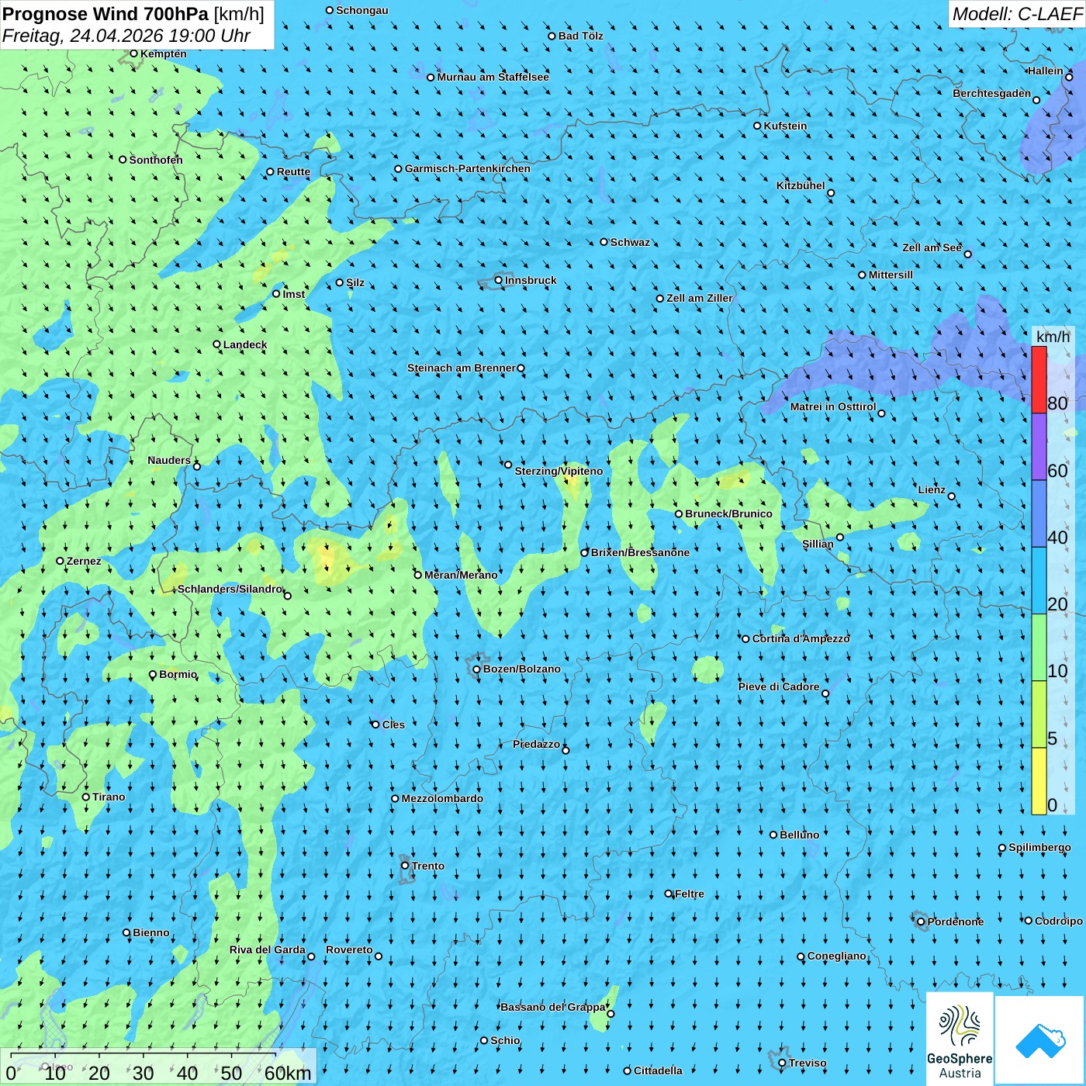Viewport: 1086px width, 1086px height.
Task: Click the GeoSphere Austria logo
Action: point(960,1039)
